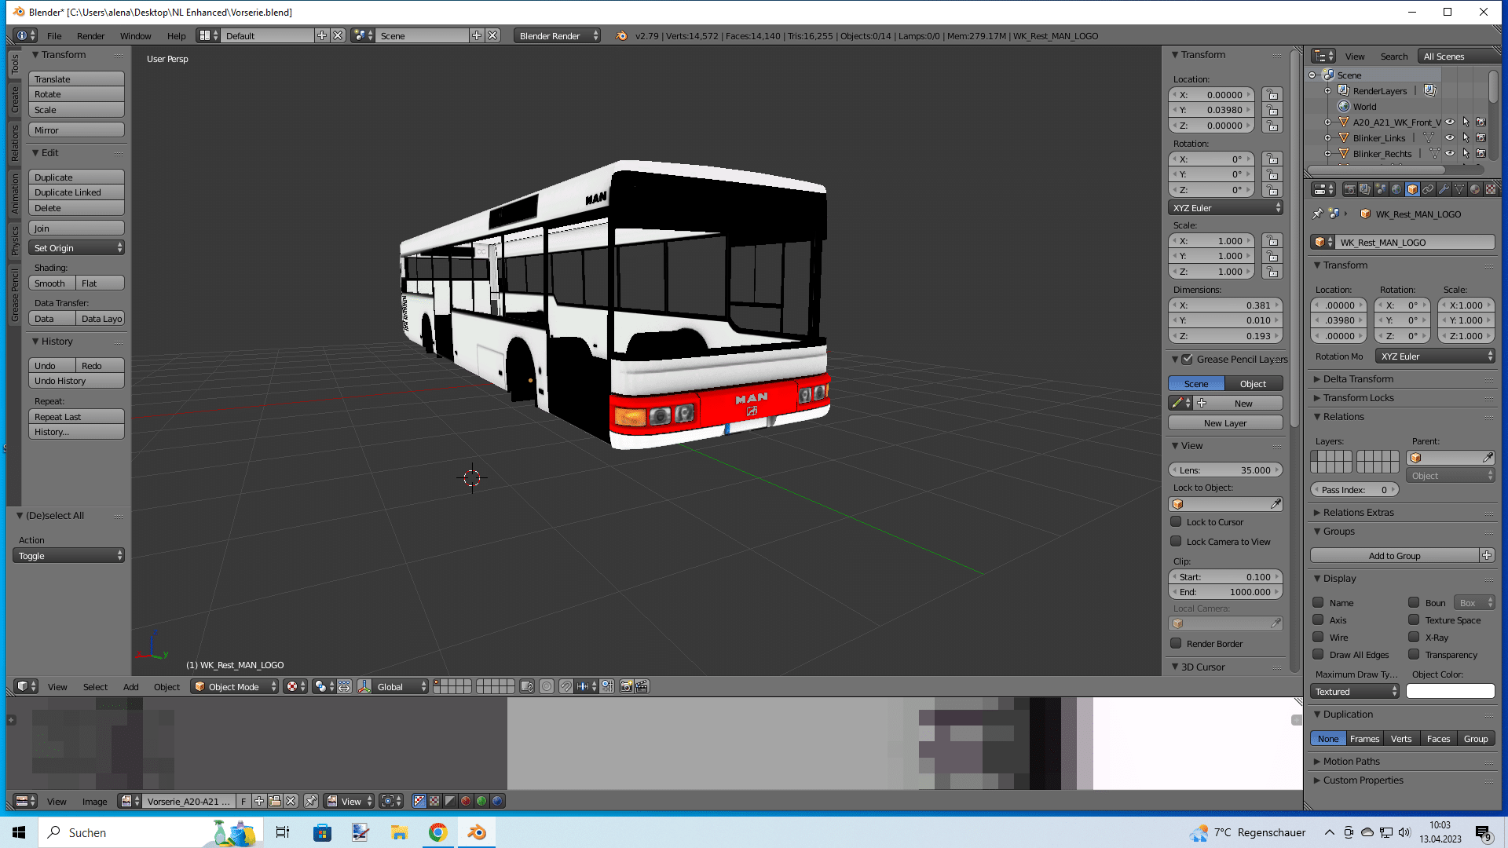
Task: Enable Lock Camera to View checkbox
Action: click(x=1176, y=541)
